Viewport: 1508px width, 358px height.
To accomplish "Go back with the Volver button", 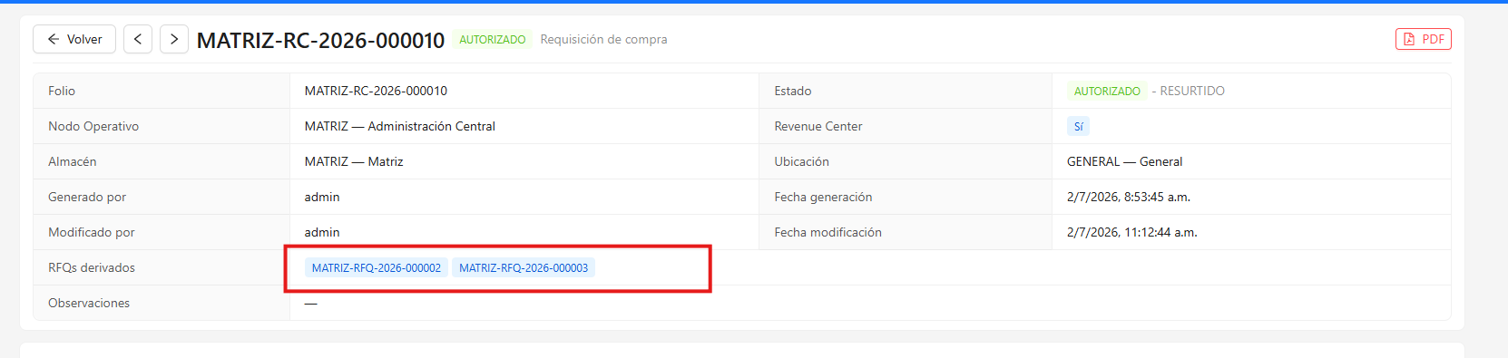I will tap(74, 39).
